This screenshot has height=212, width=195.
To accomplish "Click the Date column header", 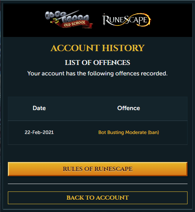I will click(x=39, y=108).
